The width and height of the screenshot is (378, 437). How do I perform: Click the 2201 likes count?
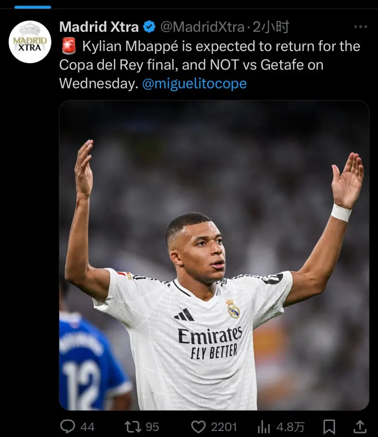[224, 427]
